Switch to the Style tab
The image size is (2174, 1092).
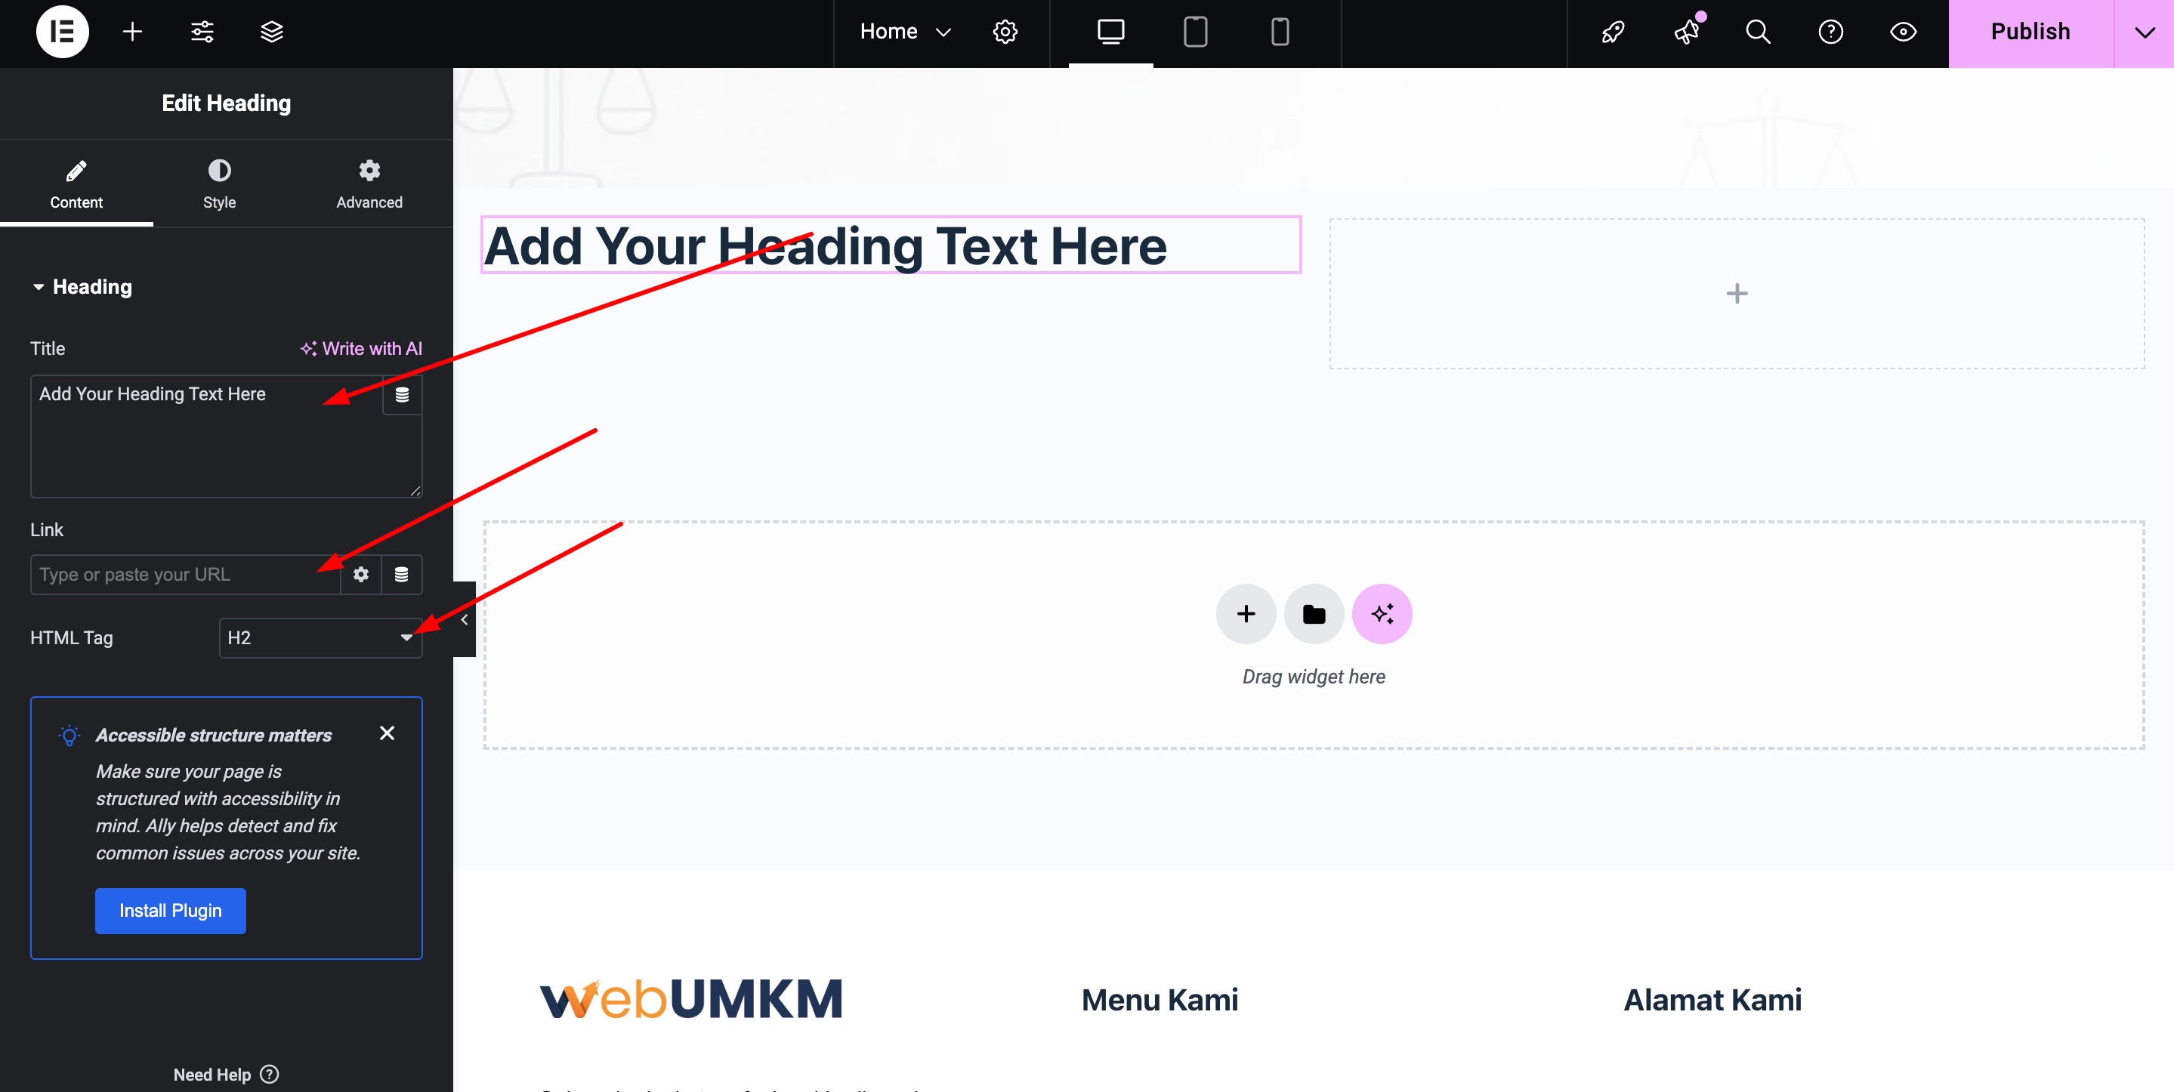[219, 184]
